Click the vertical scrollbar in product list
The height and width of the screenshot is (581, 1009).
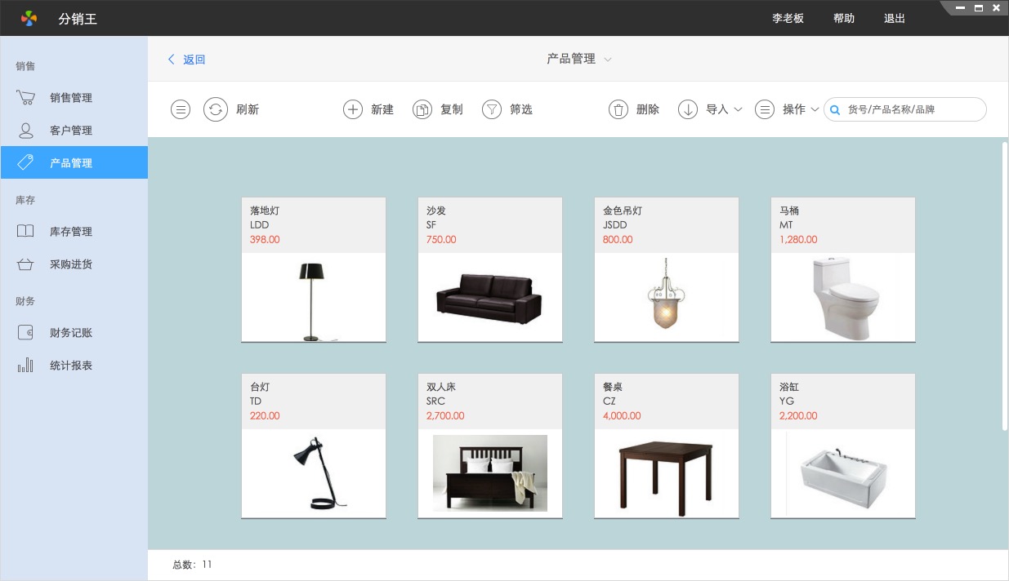(1004, 286)
